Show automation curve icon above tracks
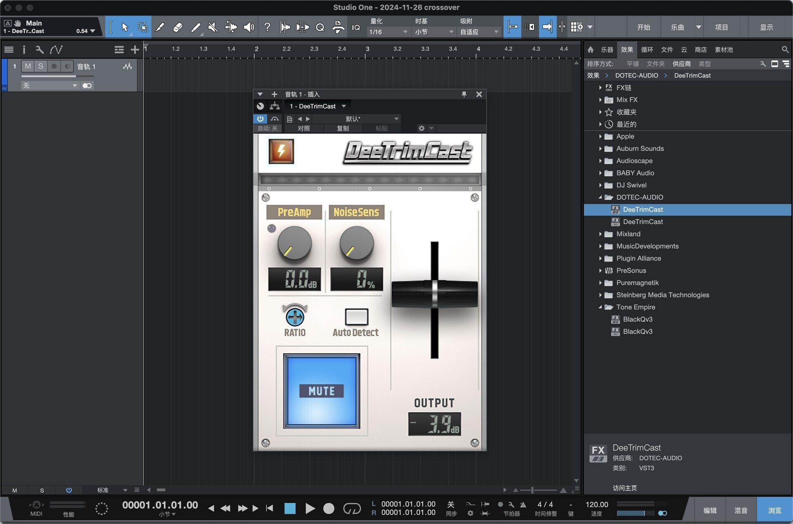793x524 pixels. [x=56, y=50]
